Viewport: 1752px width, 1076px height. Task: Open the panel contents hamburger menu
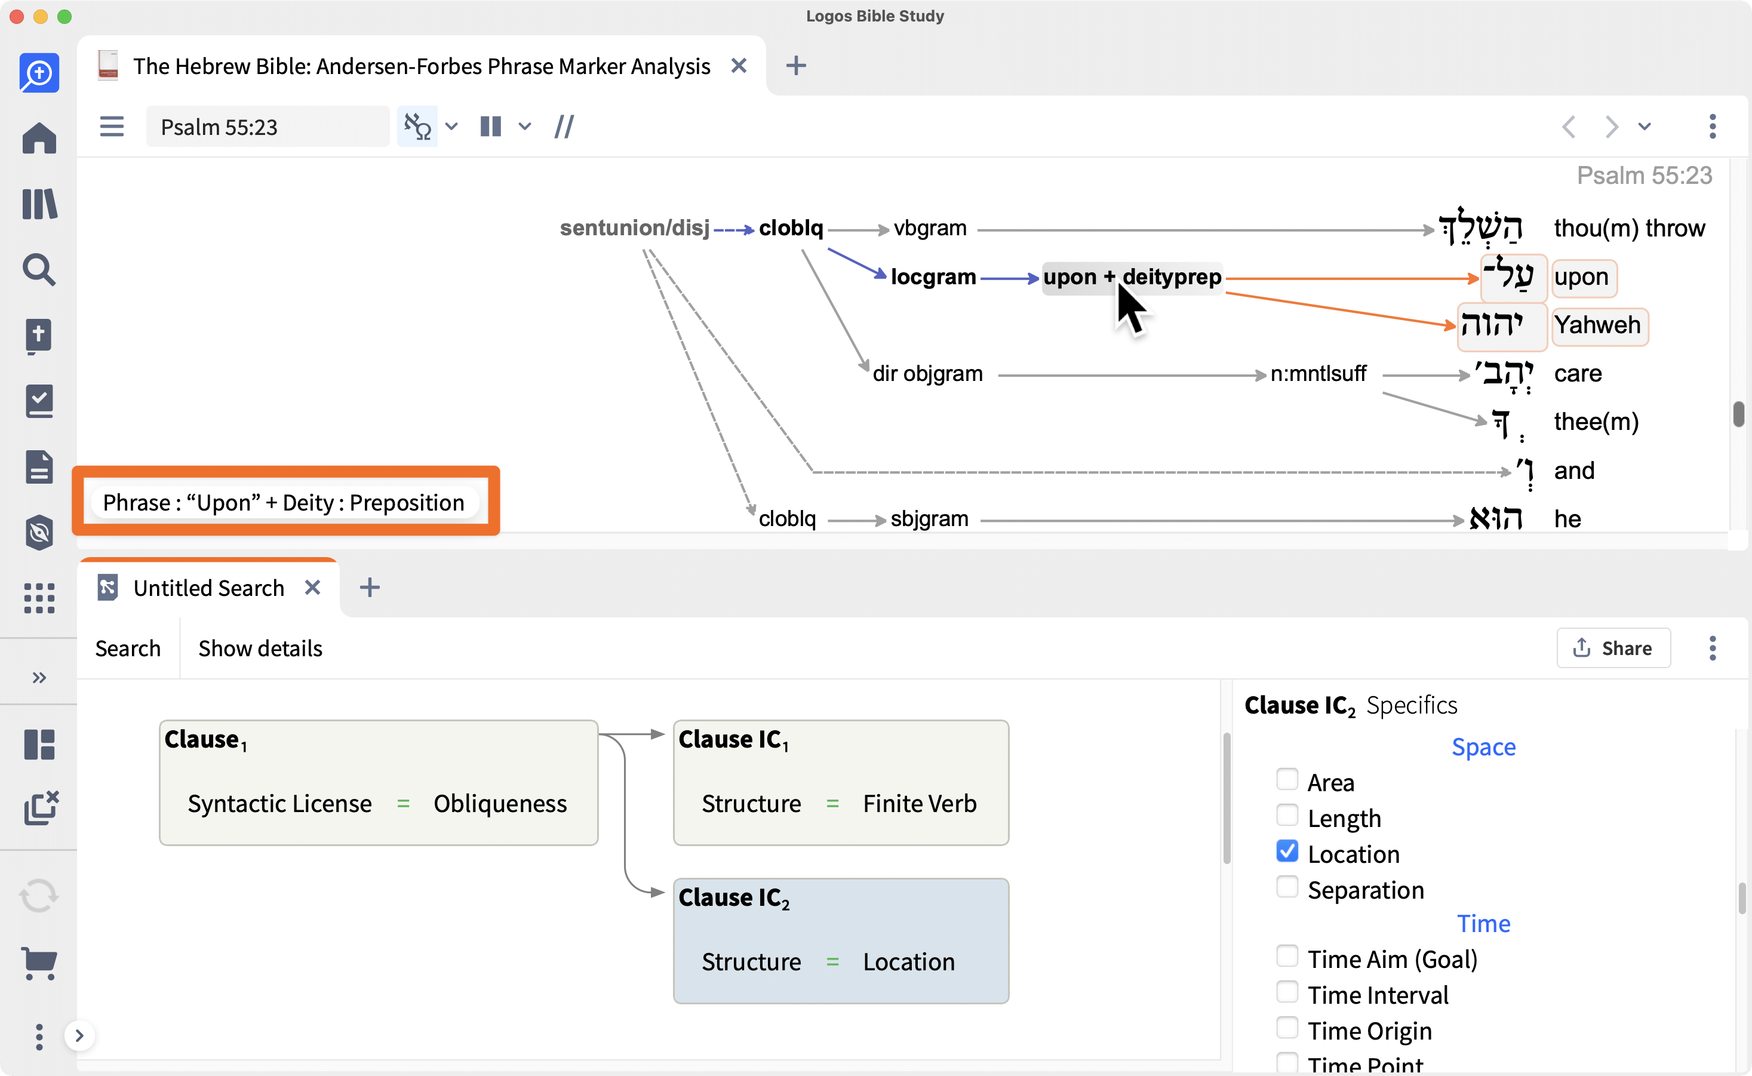click(112, 127)
